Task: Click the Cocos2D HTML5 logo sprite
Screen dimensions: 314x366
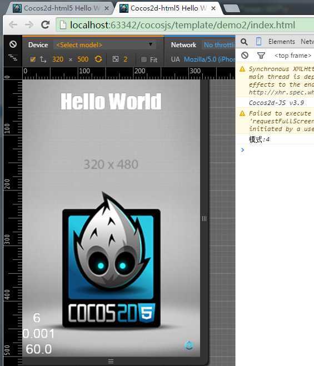Action: tap(112, 260)
